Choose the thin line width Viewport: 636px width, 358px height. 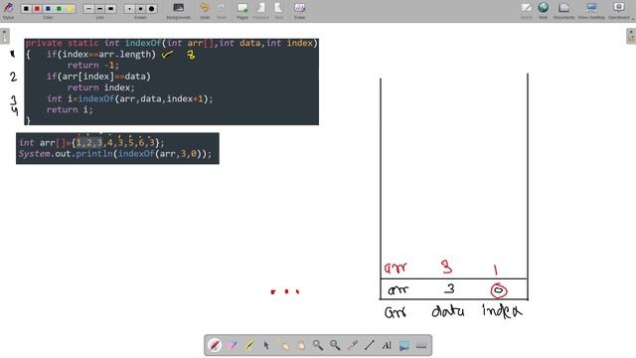click(x=88, y=9)
